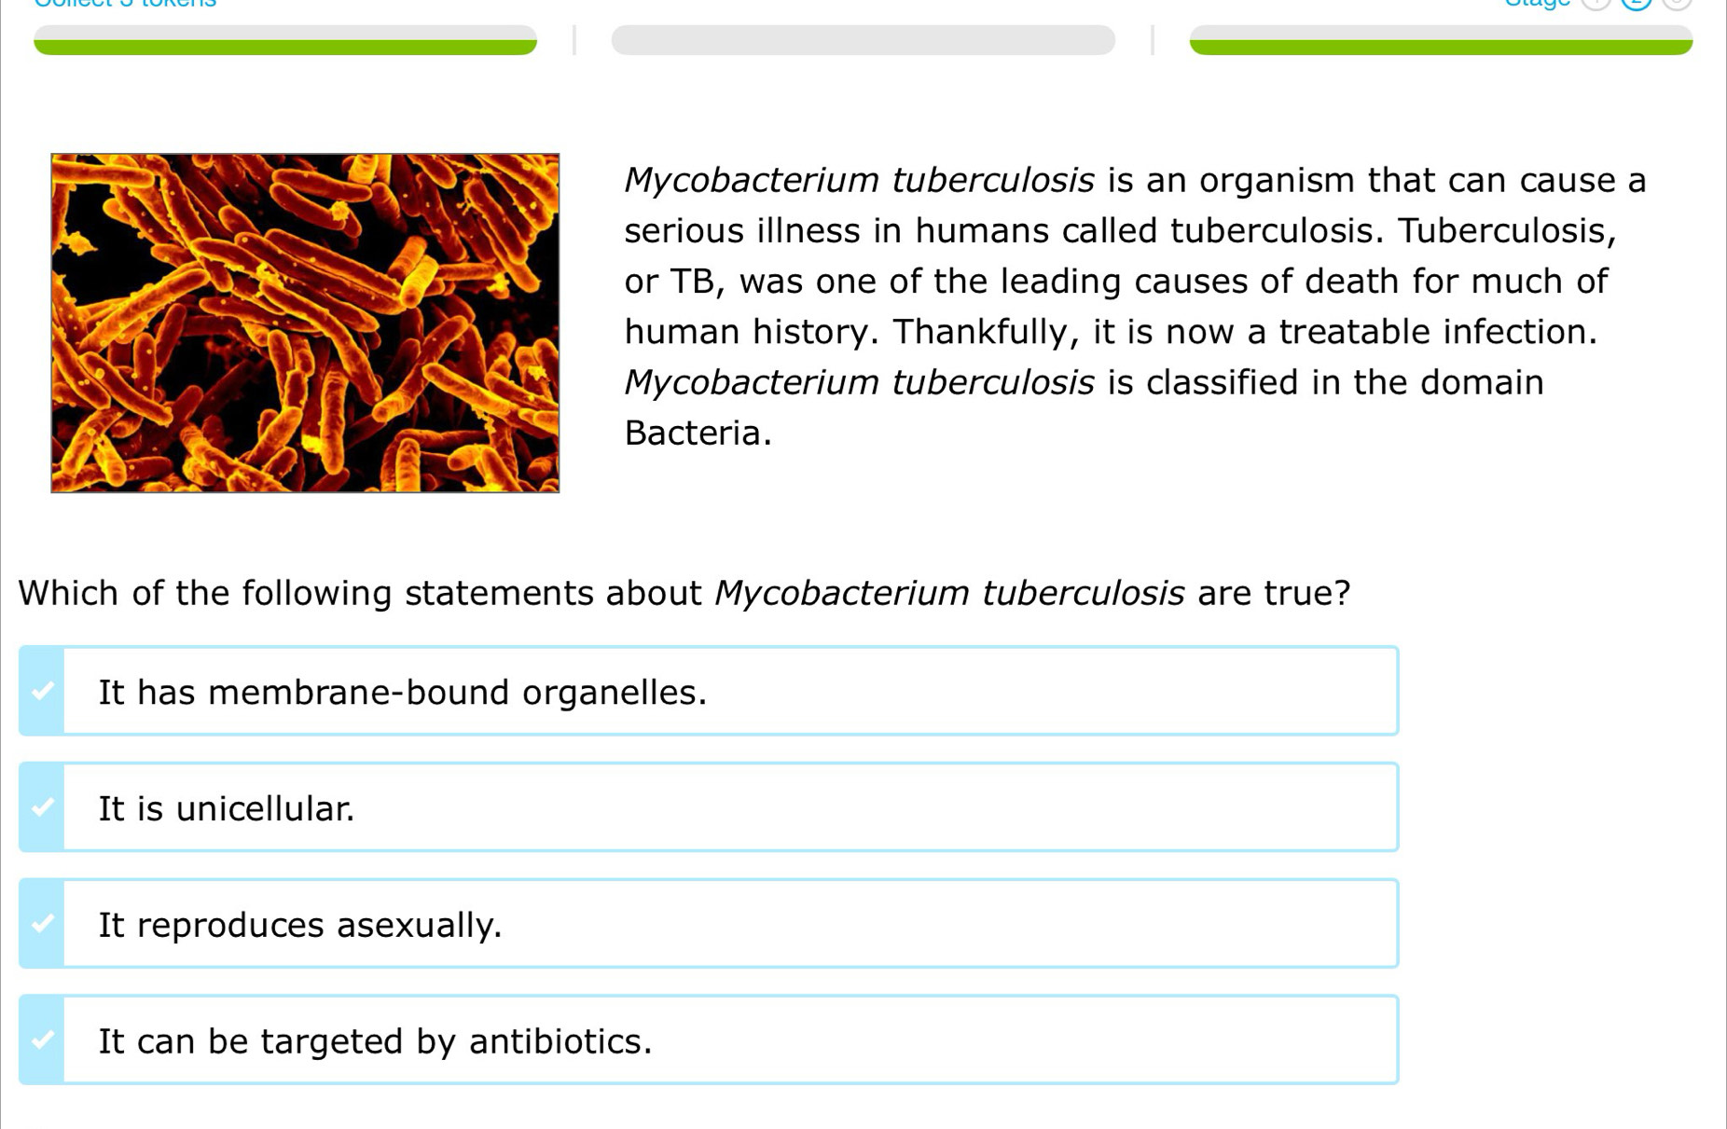Viewport: 1727px width, 1129px height.
Task: Click the 'Which of the following statements' question
Action: [684, 593]
